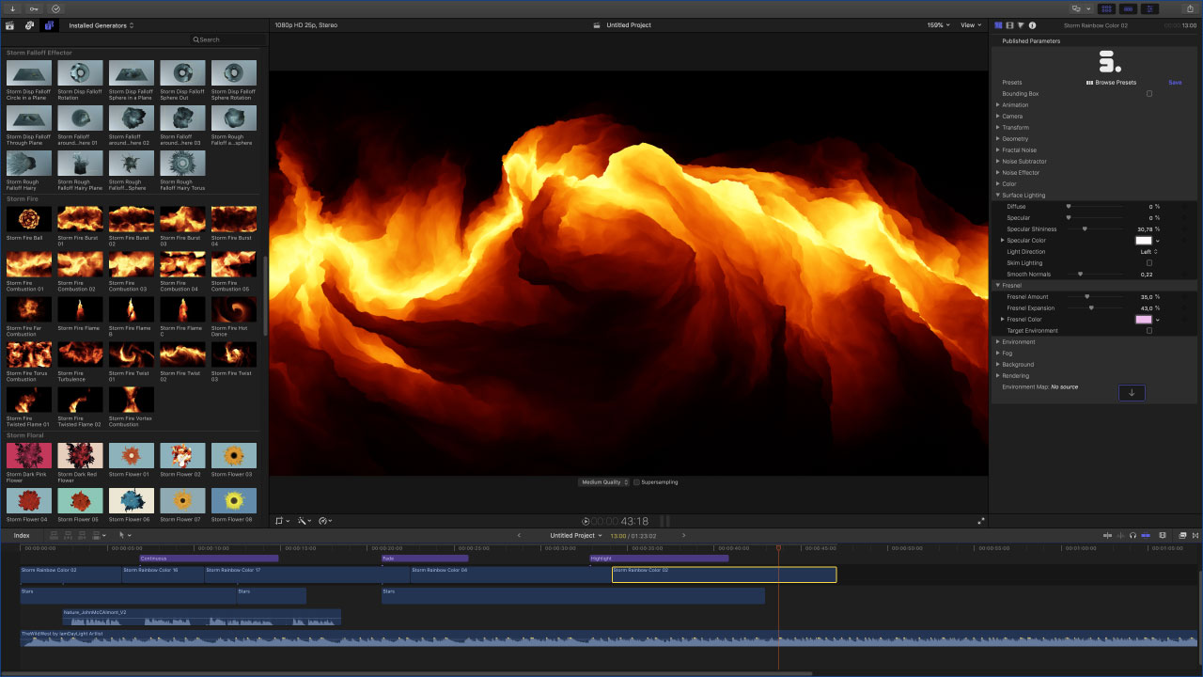Click the Save presets link
Screen dimensions: 1203x677
pos(1175,83)
